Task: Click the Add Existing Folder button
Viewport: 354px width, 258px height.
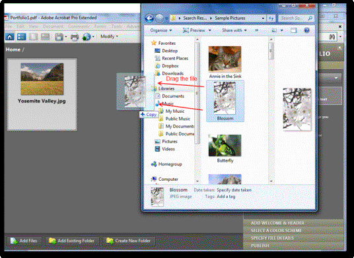Action: click(x=72, y=241)
